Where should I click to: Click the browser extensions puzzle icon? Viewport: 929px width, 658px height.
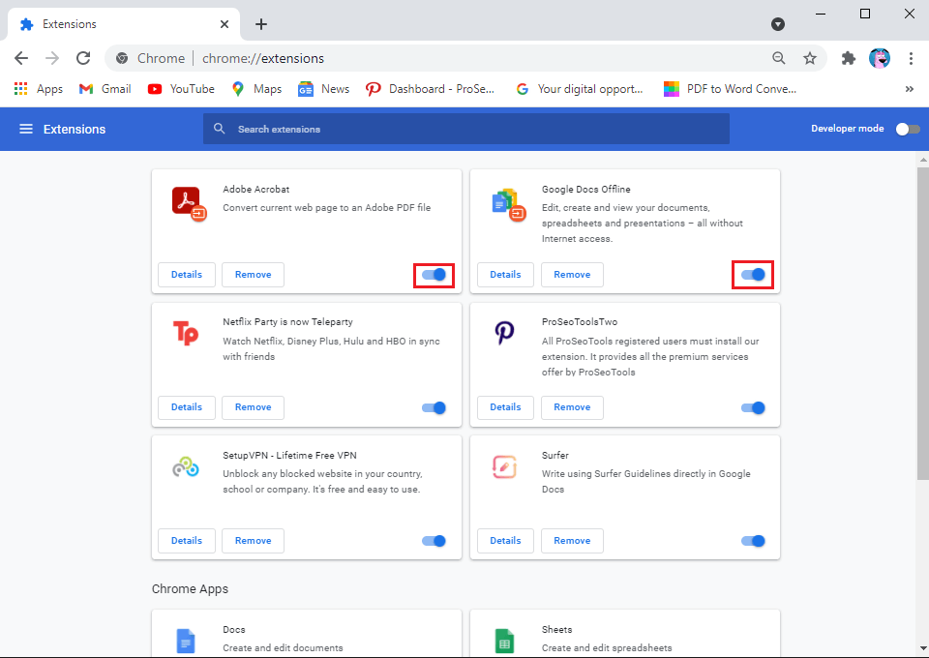click(849, 58)
